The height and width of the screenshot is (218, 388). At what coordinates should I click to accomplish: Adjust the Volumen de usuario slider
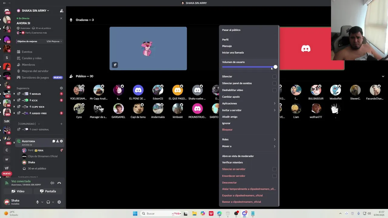[x=249, y=67]
